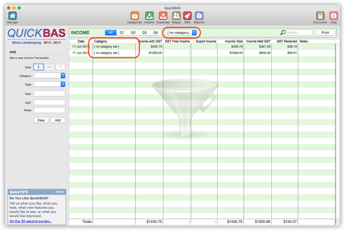Click the YY date field

coord(61,67)
